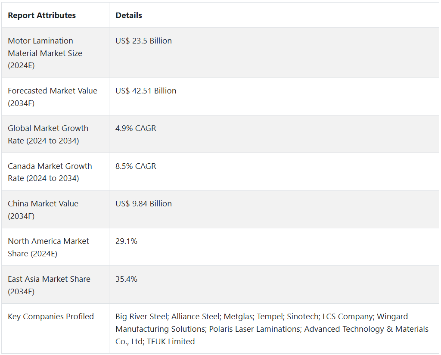
Task: Click the Key Companies Profiled label
Action: tap(51, 317)
